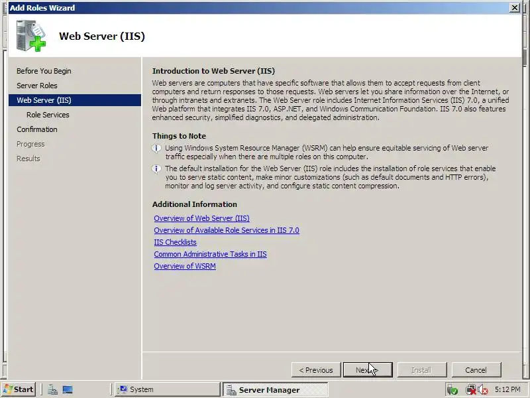Click the muted volume tray icon
The image size is (530, 398).
(483, 390)
